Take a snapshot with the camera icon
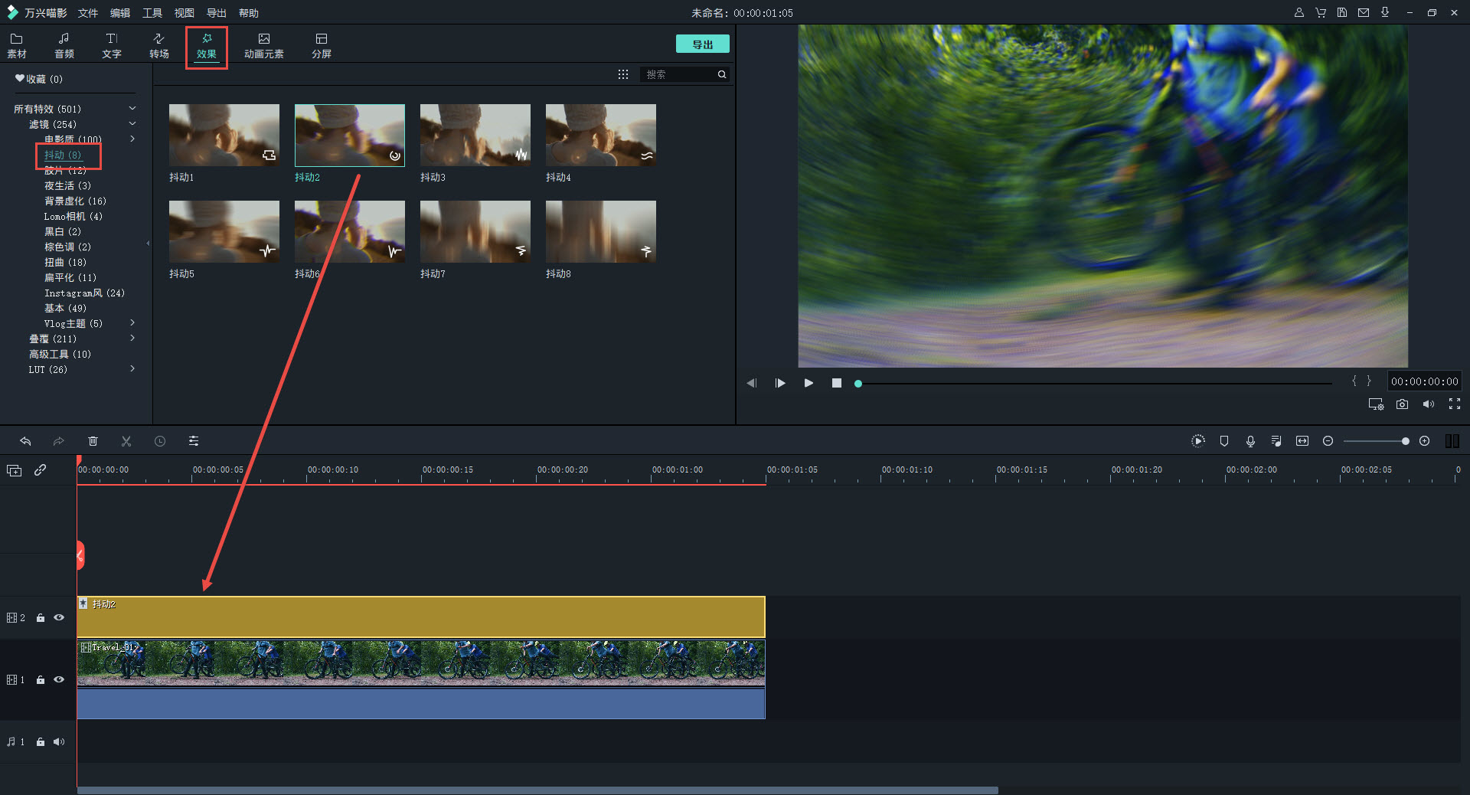Image resolution: width=1470 pixels, height=795 pixels. (1402, 404)
